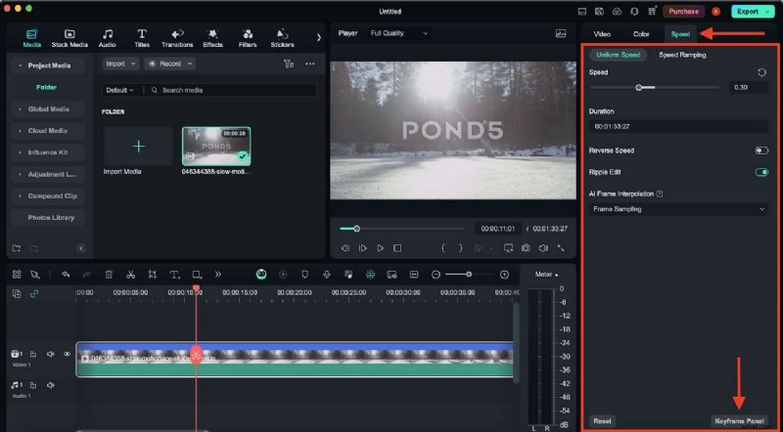Switch to the Color tab

tap(641, 34)
